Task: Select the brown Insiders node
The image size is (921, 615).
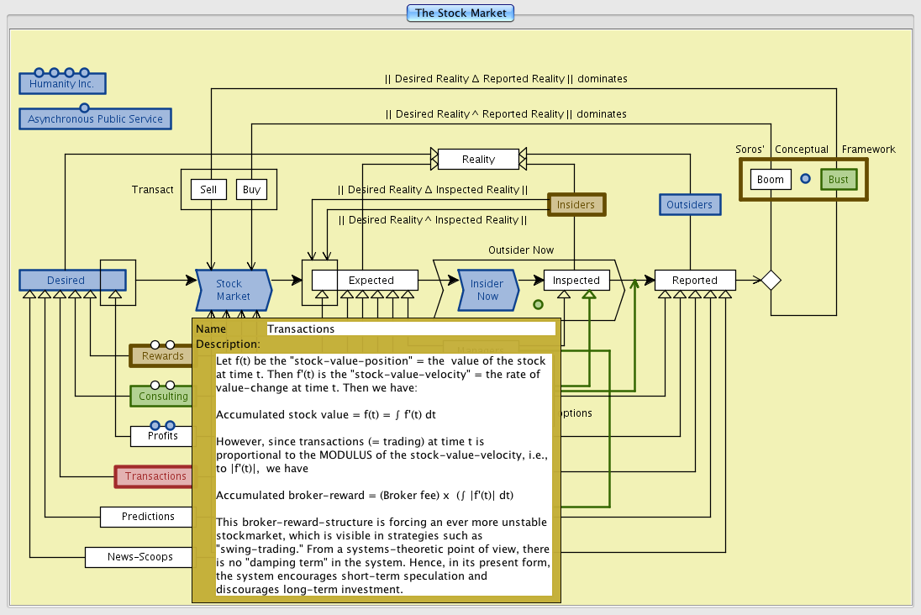Action: (x=576, y=204)
